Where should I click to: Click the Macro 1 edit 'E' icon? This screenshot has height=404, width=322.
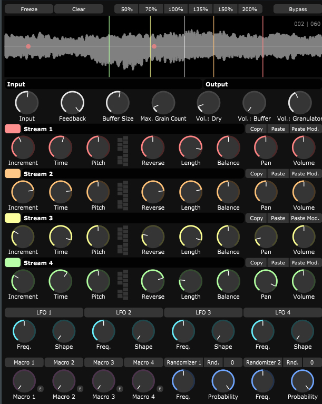[40, 389]
